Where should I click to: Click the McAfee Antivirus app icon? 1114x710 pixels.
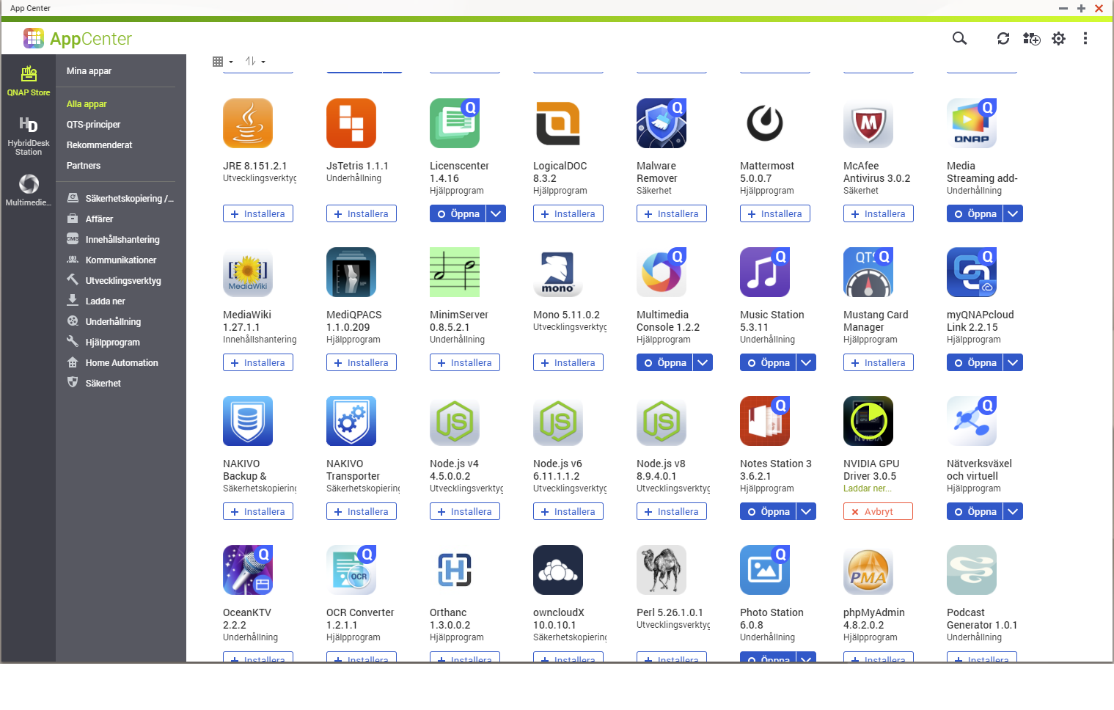coord(868,123)
